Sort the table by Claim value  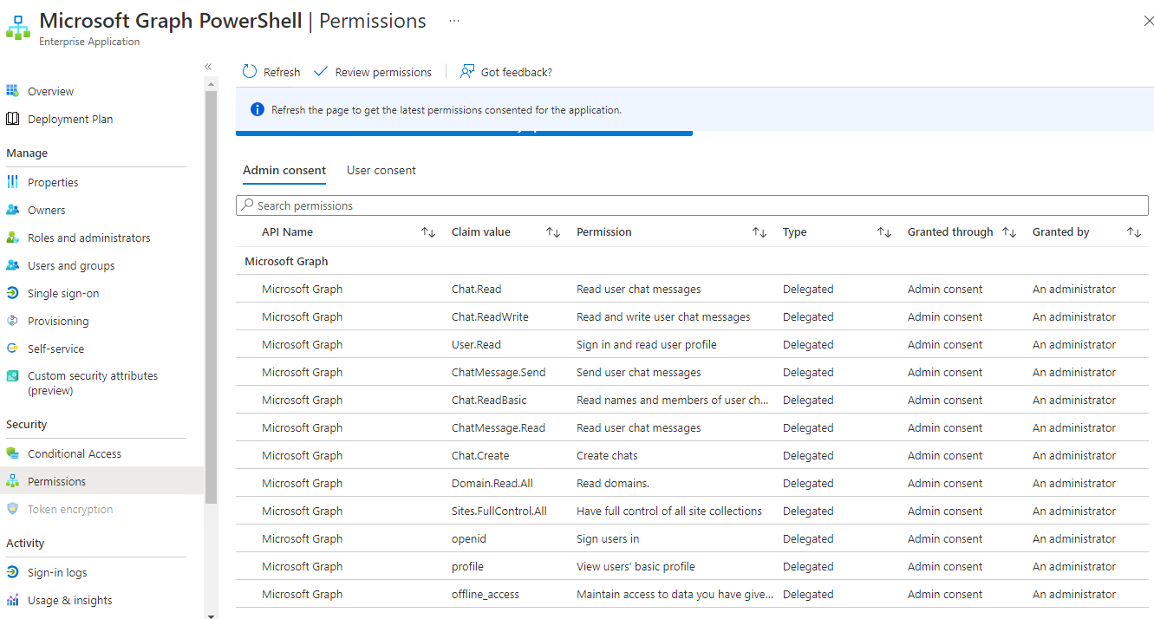pyautogui.click(x=552, y=231)
